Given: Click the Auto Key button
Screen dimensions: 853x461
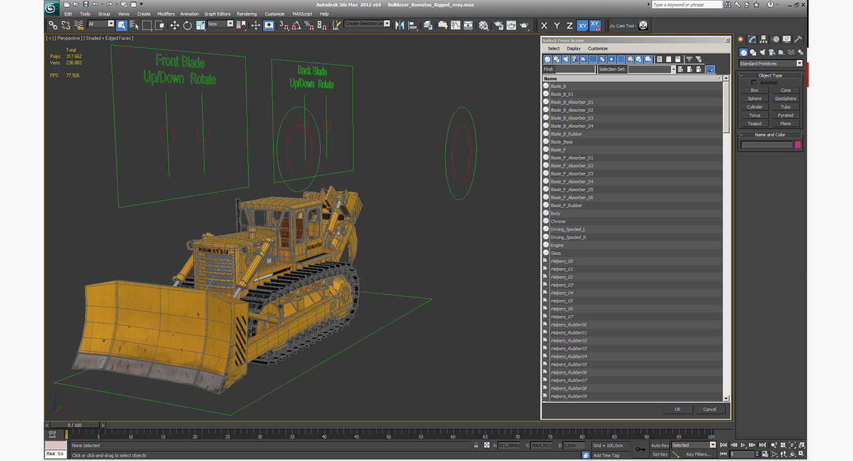Looking at the screenshot, I should pos(660,445).
